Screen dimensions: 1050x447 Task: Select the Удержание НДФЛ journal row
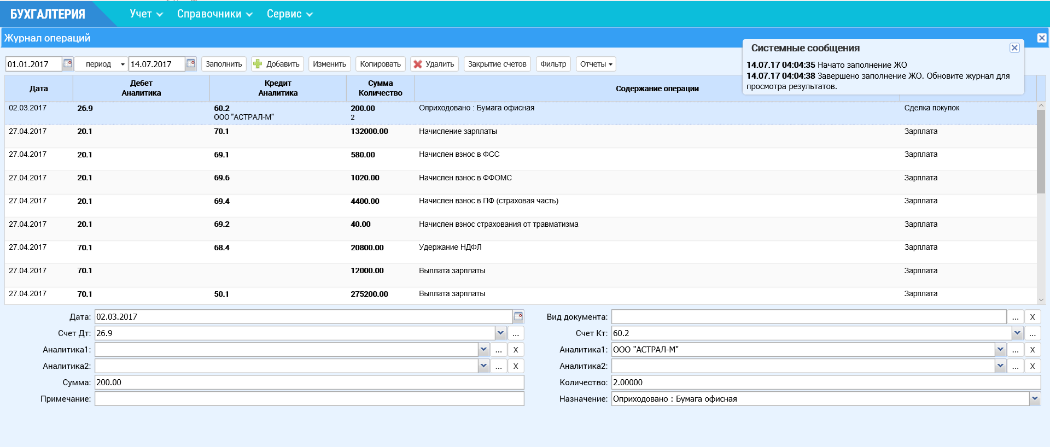click(450, 248)
